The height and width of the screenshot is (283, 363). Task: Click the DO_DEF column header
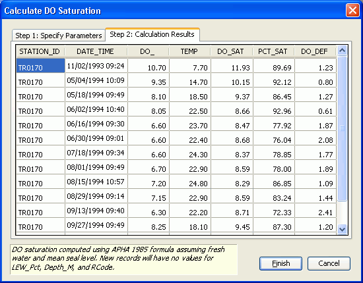point(315,51)
